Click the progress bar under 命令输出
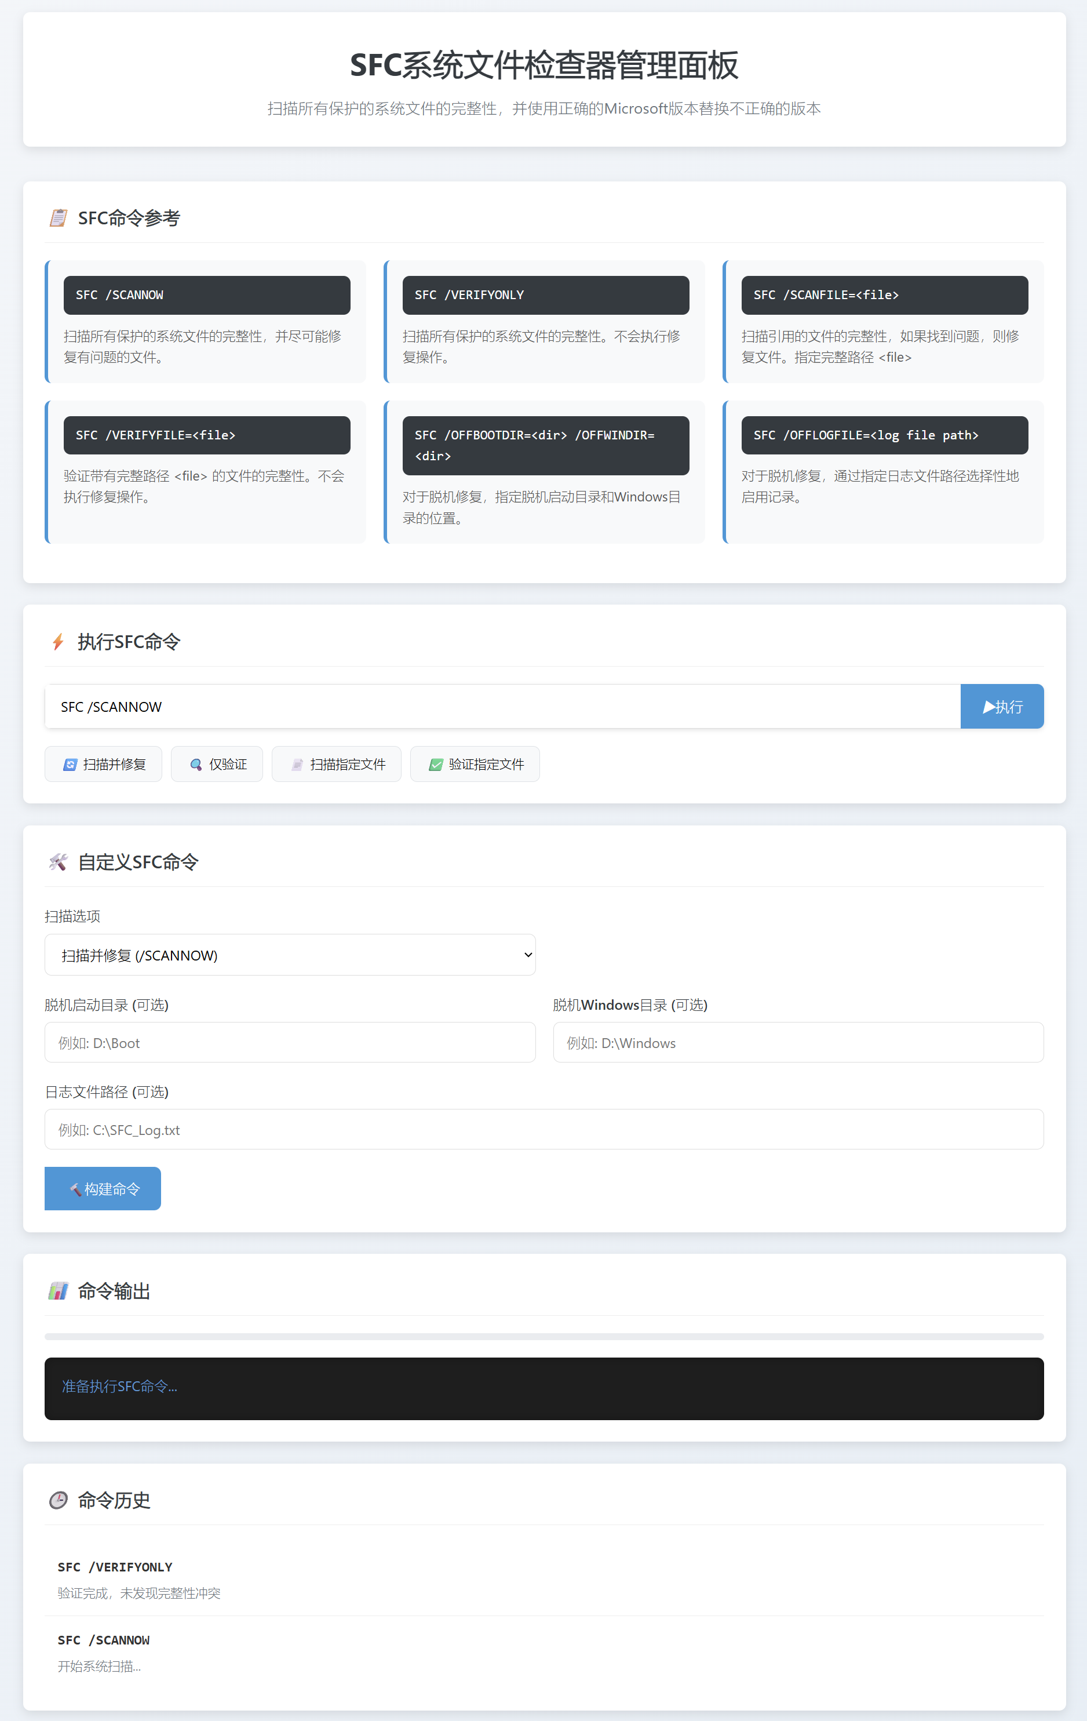 [x=544, y=1337]
